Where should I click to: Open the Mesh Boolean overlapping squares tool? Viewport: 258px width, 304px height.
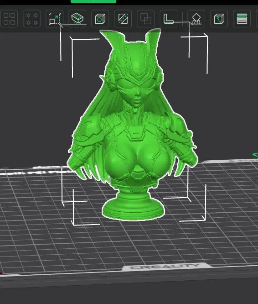coord(145,19)
